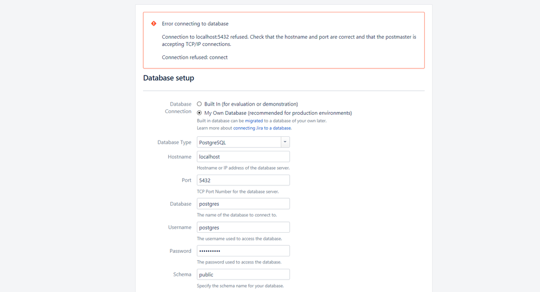Open the Database Type dropdown showing PostgreSQL

pyautogui.click(x=243, y=142)
